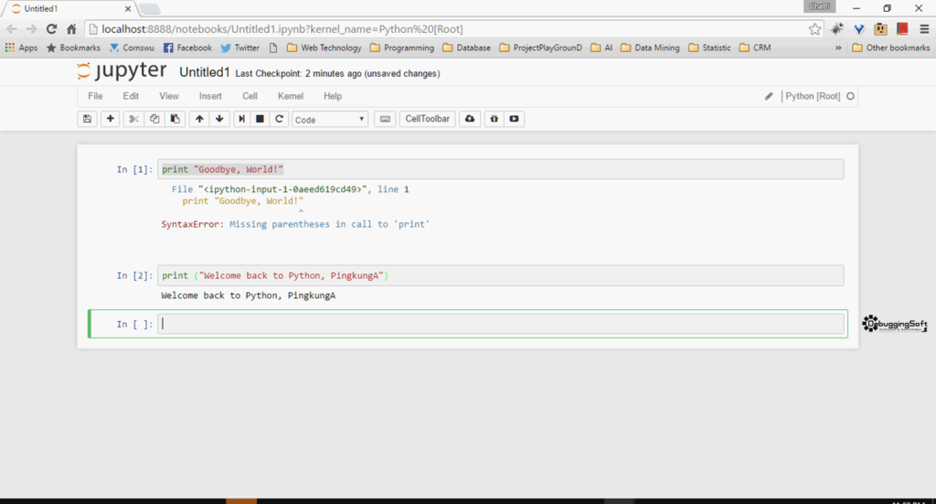This screenshot has width=936, height=504.
Task: Open the Edit menu
Action: click(131, 96)
